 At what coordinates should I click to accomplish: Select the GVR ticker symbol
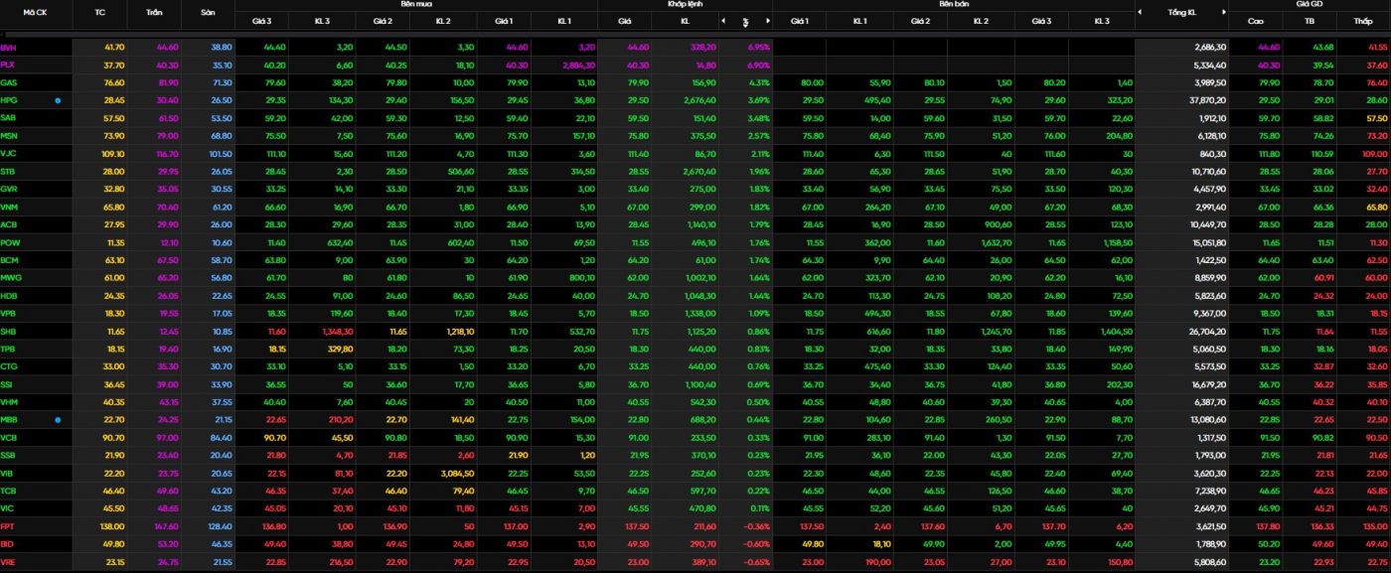(9, 189)
